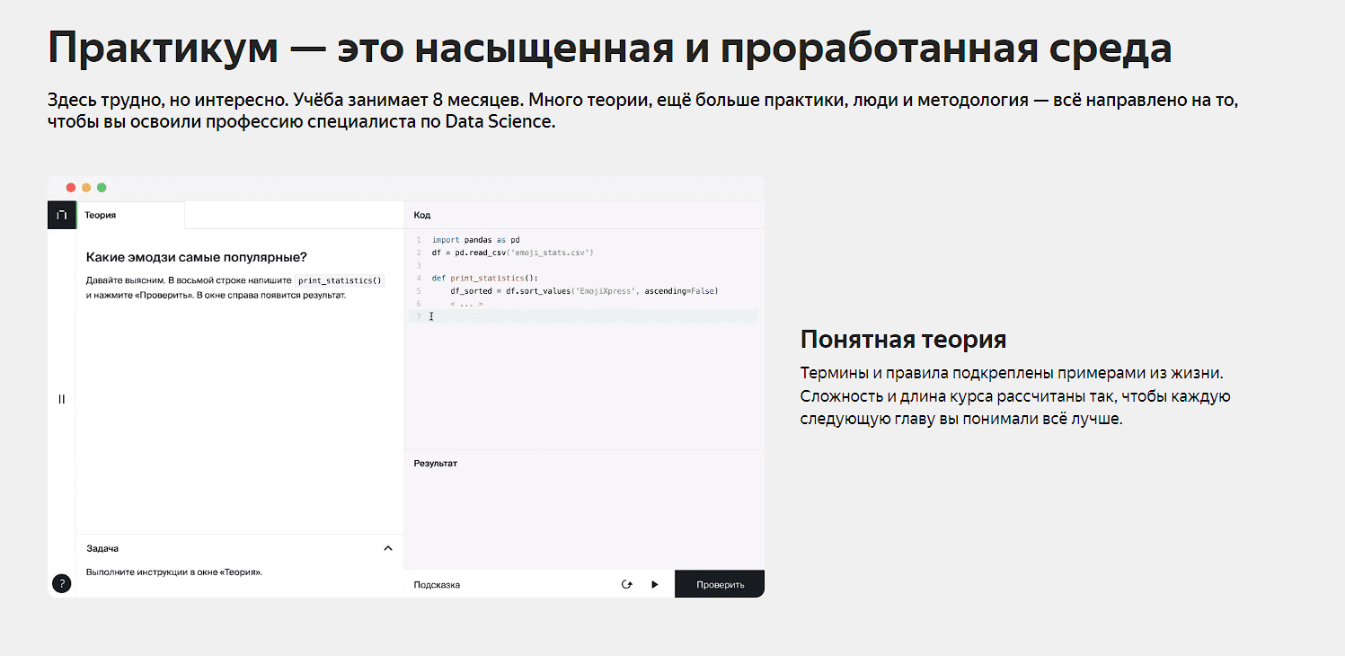Click the Задача section header label
Image resolution: width=1345 pixels, height=656 pixels.
(x=102, y=548)
